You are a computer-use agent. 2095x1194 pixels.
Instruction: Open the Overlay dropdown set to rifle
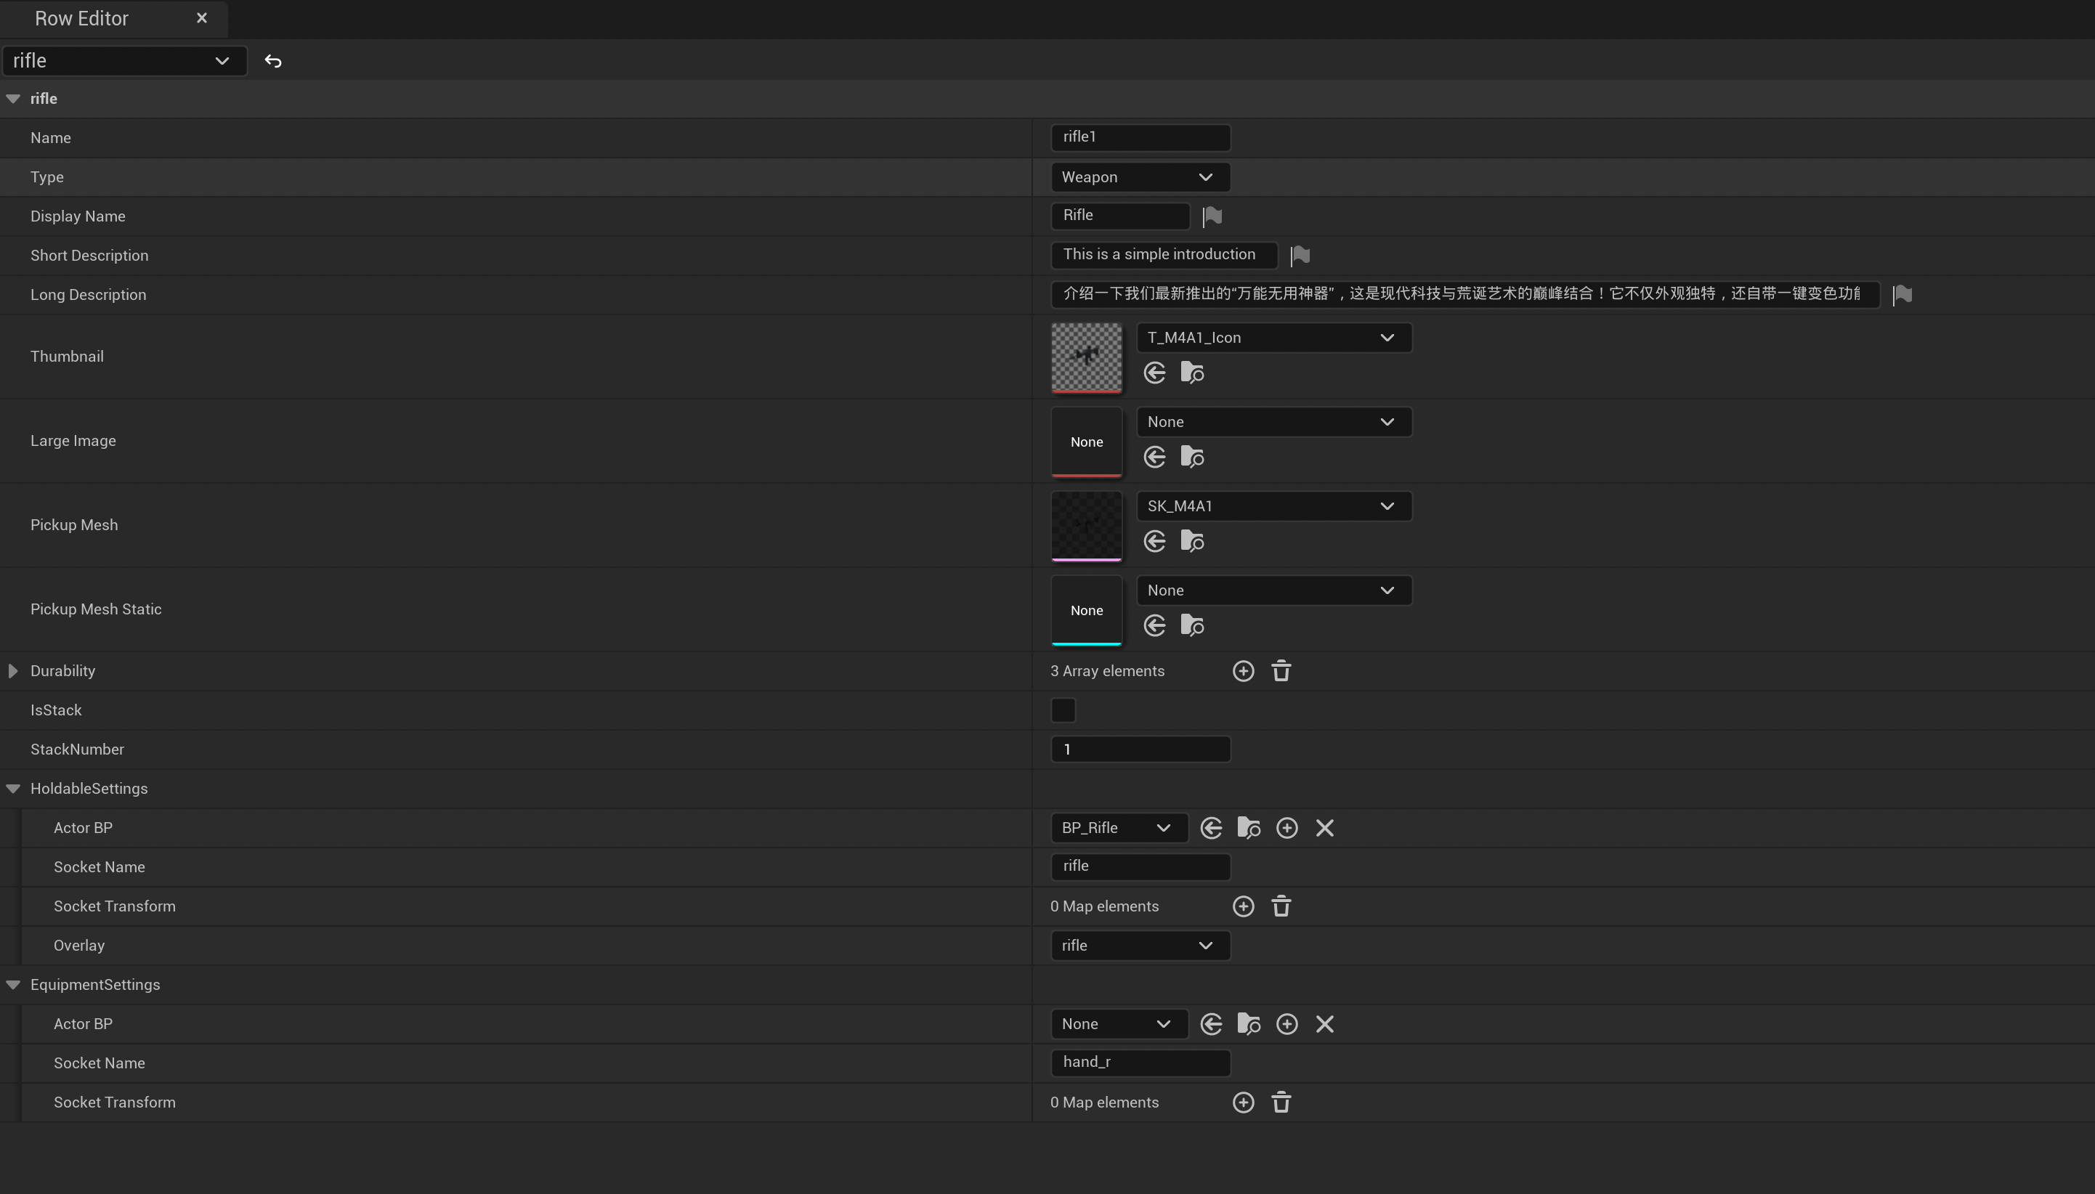[x=1140, y=946]
